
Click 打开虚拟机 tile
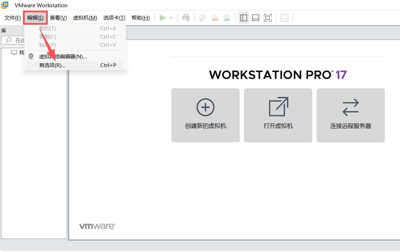(x=278, y=115)
